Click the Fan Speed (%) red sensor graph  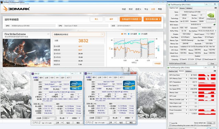pyautogui.click(x=207, y=85)
